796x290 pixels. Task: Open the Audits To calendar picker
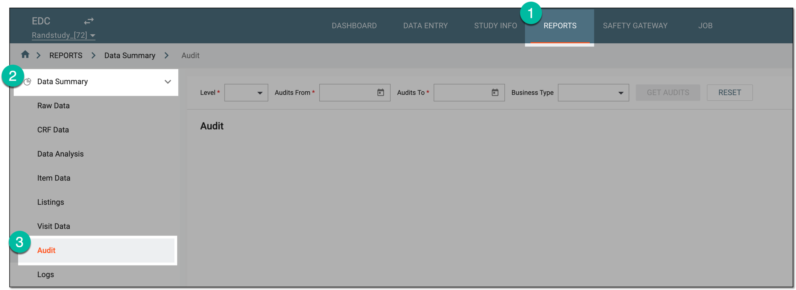(x=495, y=93)
